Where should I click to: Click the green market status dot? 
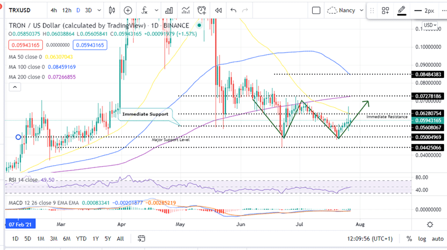pos(199,25)
